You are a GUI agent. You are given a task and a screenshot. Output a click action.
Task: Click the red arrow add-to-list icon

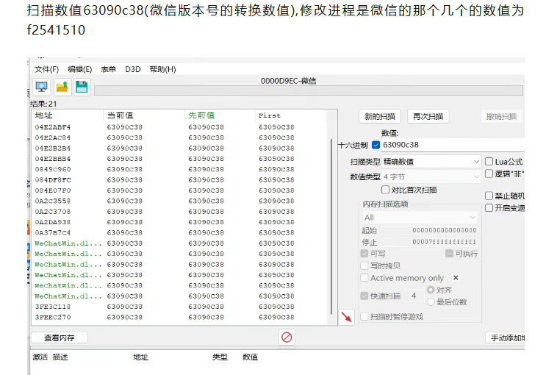346,317
